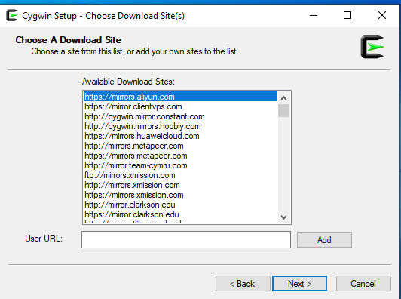This screenshot has width=401, height=299.
Task: Focus the User URL input field
Action: pos(186,239)
